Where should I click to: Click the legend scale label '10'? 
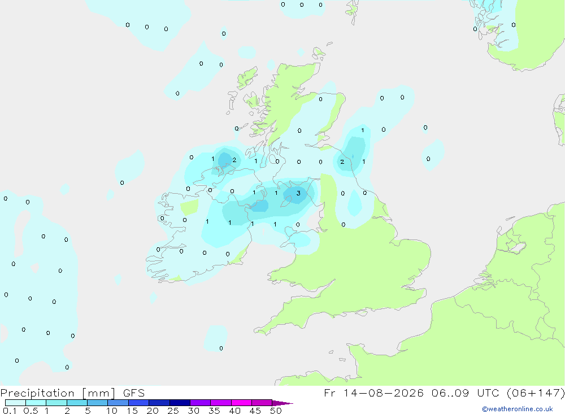[x=112, y=411]
